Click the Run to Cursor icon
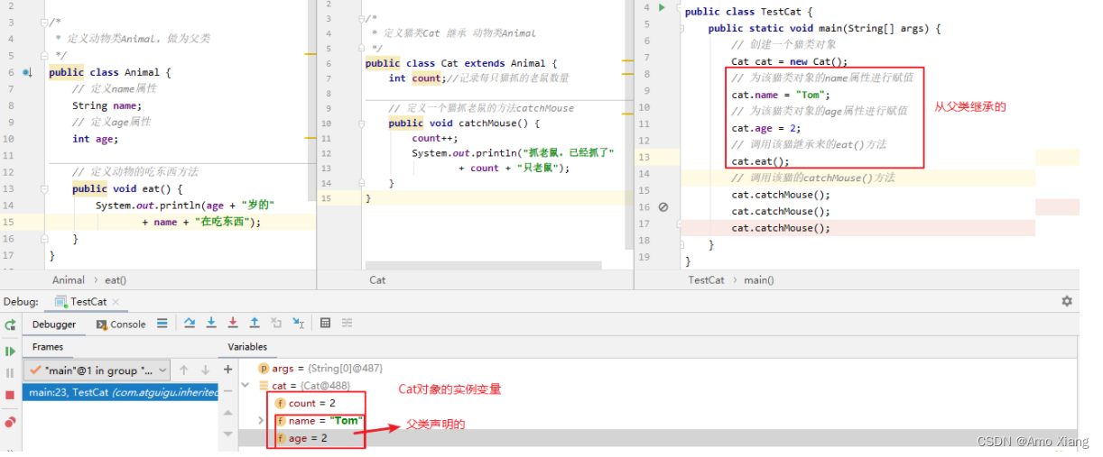This screenshot has height=457, width=1103. click(x=298, y=323)
